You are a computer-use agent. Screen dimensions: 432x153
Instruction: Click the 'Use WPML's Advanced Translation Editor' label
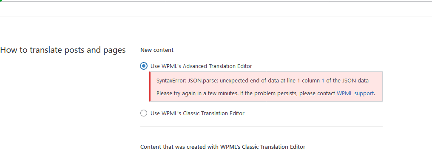(x=201, y=66)
